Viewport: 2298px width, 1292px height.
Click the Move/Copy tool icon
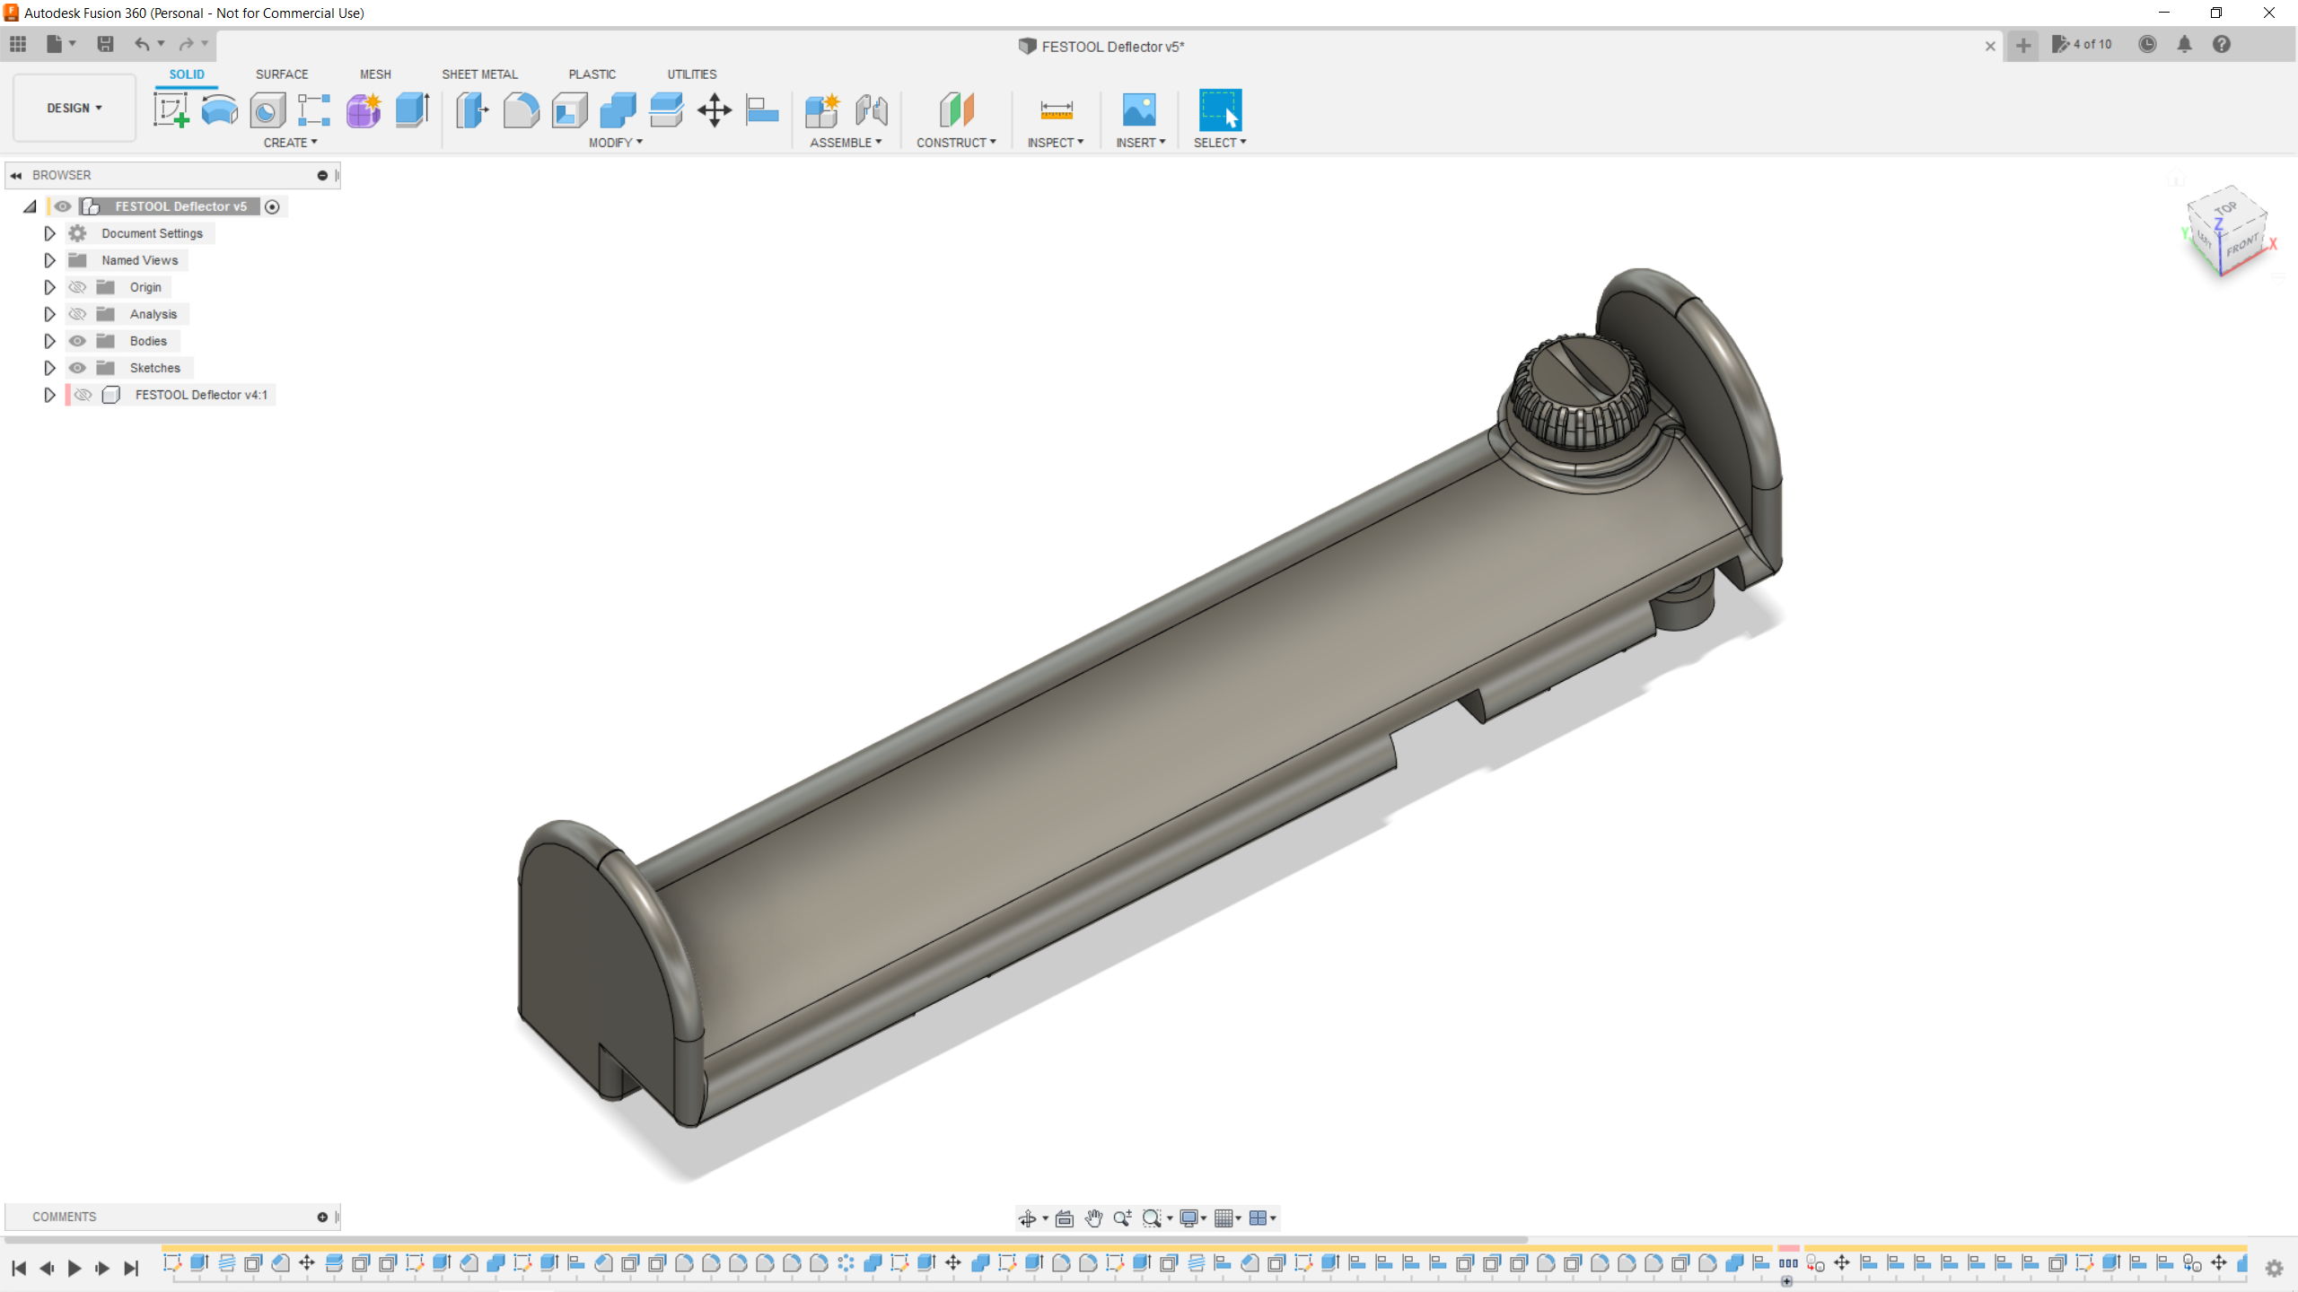tap(715, 110)
